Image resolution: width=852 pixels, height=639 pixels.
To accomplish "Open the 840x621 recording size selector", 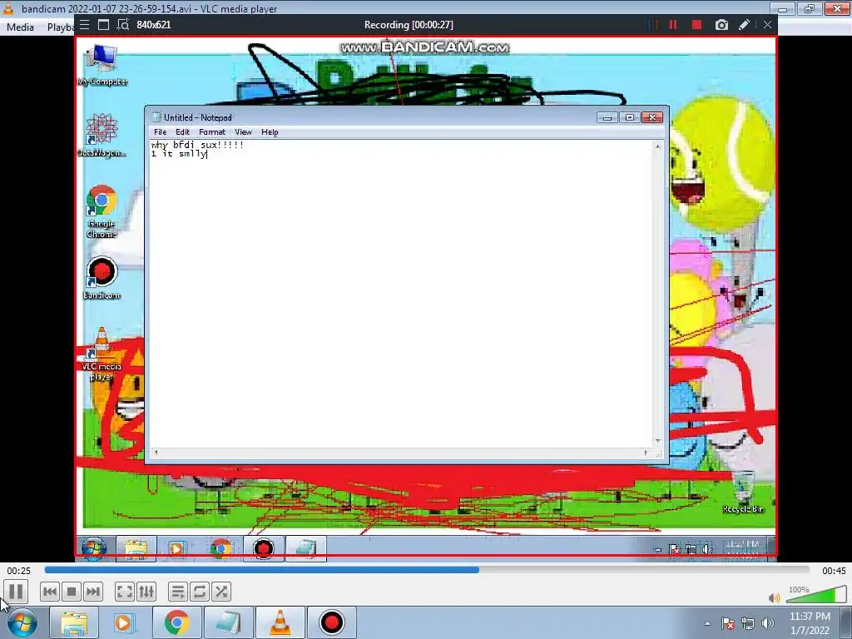I will coord(154,25).
